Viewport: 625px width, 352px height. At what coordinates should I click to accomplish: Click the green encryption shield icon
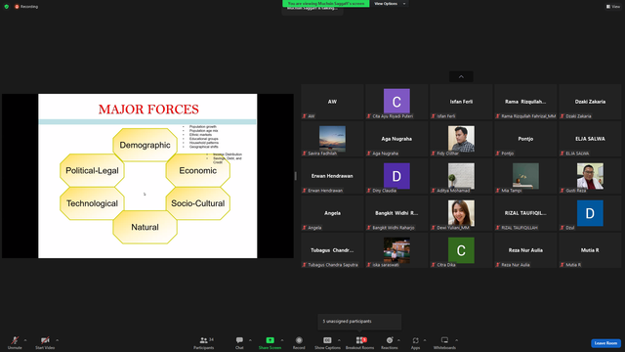pyautogui.click(x=7, y=7)
